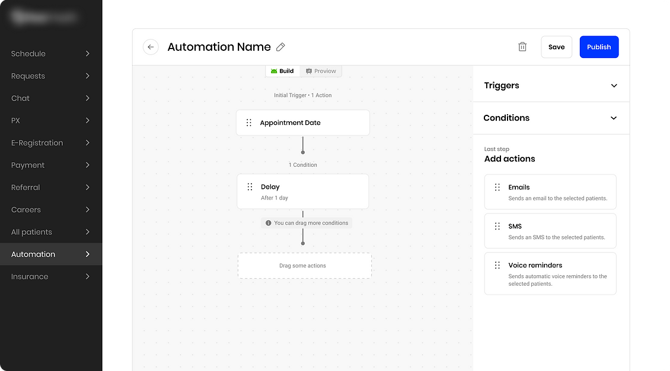The height and width of the screenshot is (371, 670).
Task: Open the Chat sidebar menu item
Action: coord(21,98)
